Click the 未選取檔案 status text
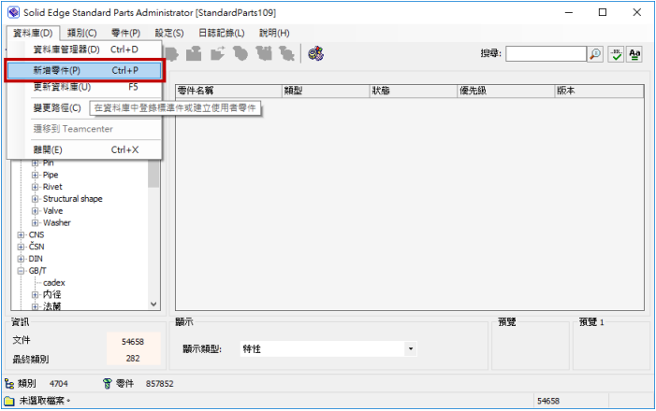Screen dimensions: 656x411 [x=45, y=401]
